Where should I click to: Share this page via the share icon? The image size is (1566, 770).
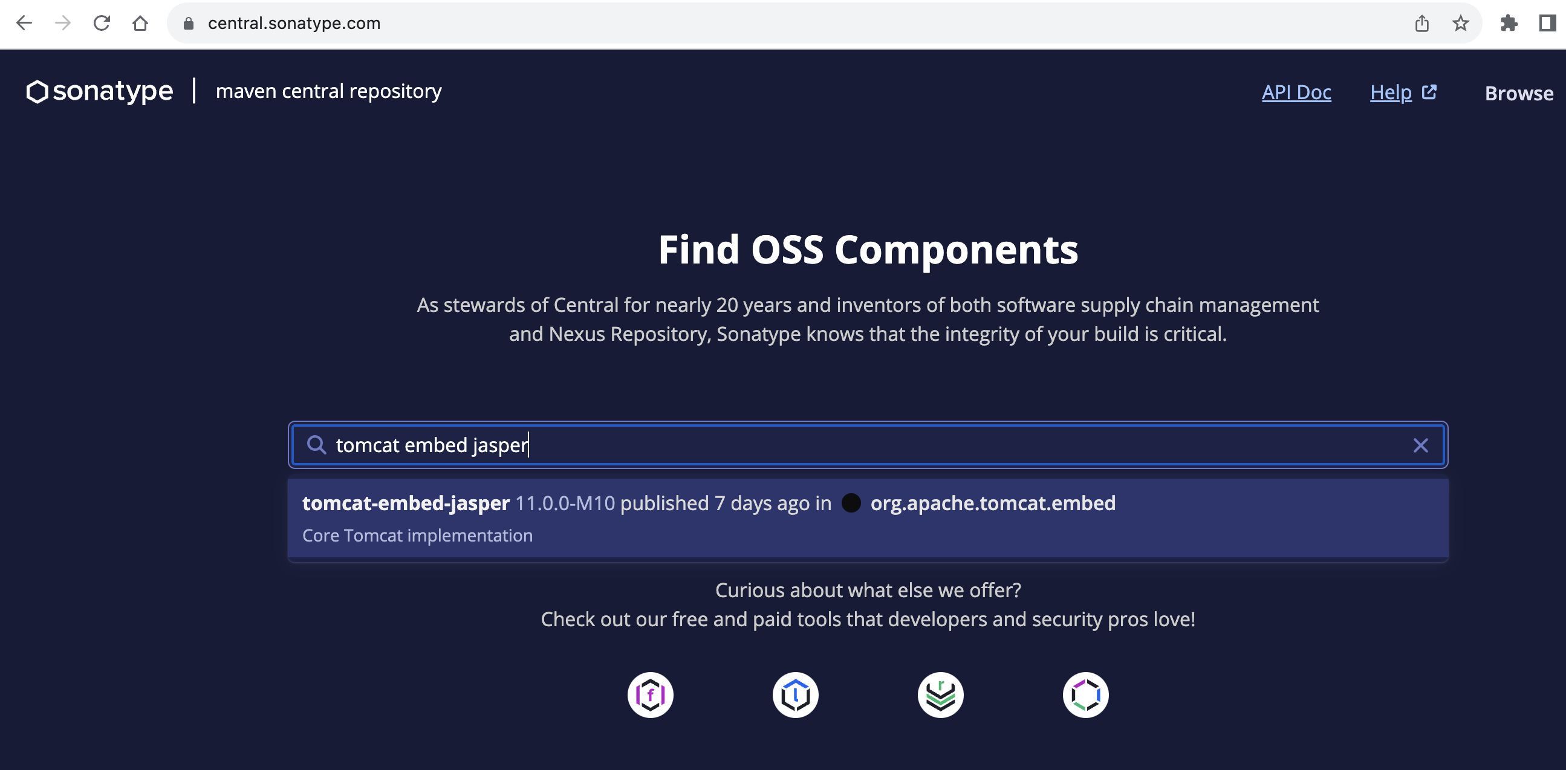(x=1421, y=23)
